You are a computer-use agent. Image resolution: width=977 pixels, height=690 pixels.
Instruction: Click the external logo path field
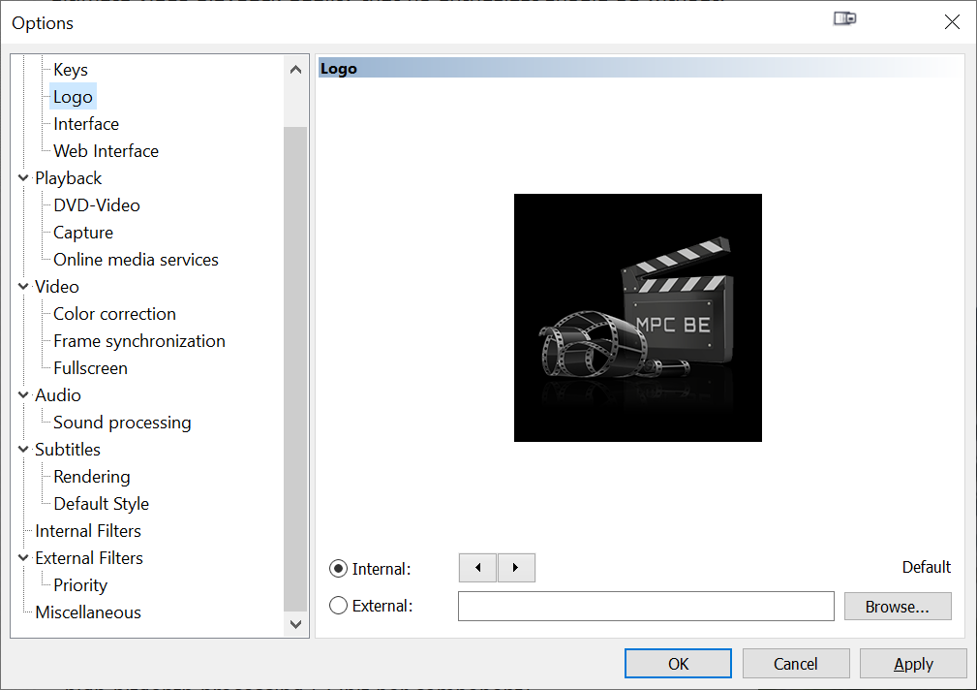pyautogui.click(x=646, y=607)
